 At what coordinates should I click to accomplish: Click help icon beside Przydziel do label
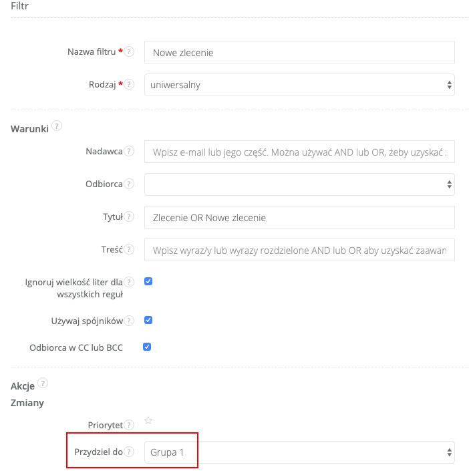[130, 452]
